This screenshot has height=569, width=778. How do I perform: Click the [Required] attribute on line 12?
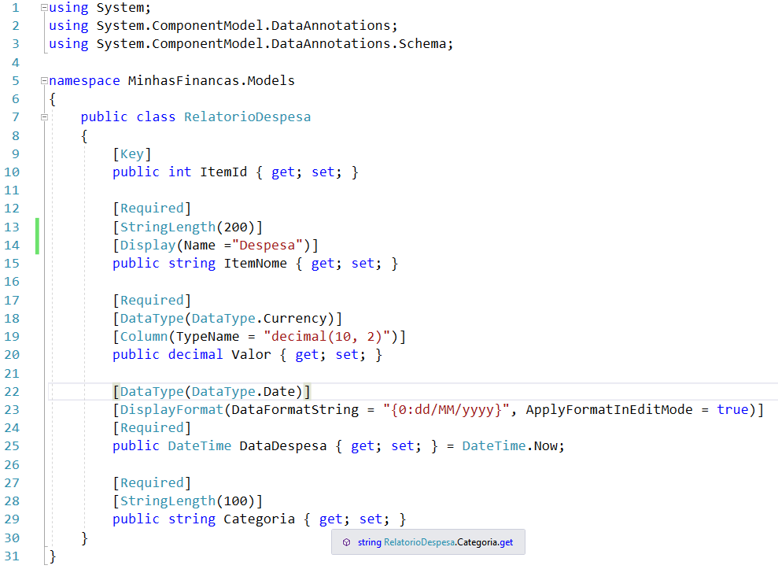coord(152,209)
